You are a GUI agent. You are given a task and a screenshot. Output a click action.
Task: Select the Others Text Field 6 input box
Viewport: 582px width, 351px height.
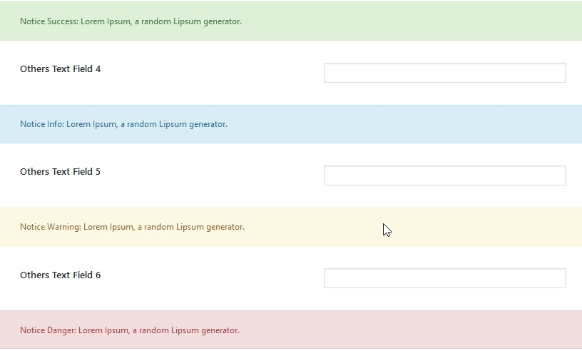click(444, 278)
